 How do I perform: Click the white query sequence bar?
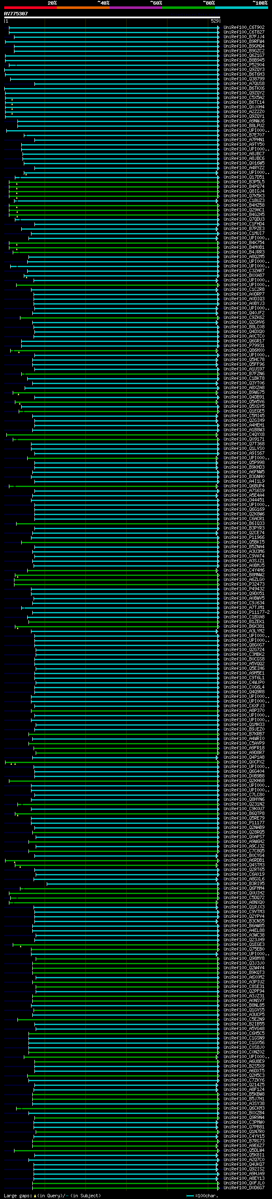pyautogui.click(x=112, y=18)
